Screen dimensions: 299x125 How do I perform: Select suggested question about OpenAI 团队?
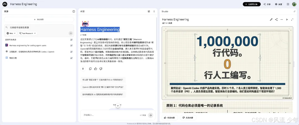(103, 87)
